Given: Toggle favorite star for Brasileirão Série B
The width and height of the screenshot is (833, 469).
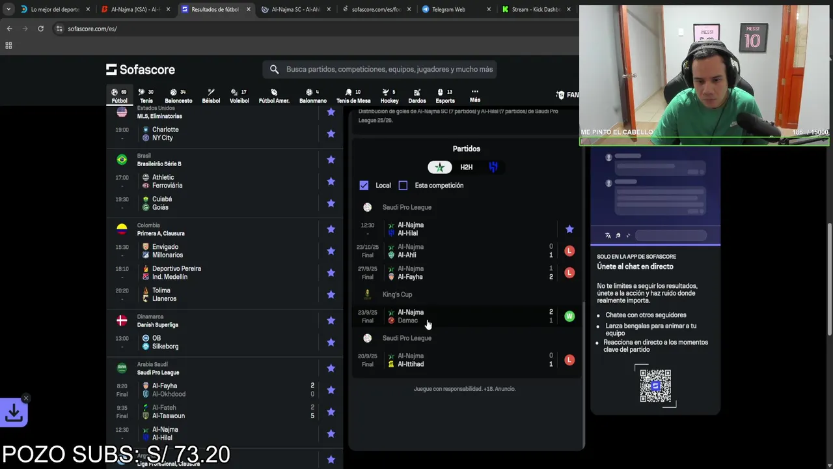Looking at the screenshot, I should pos(331,160).
